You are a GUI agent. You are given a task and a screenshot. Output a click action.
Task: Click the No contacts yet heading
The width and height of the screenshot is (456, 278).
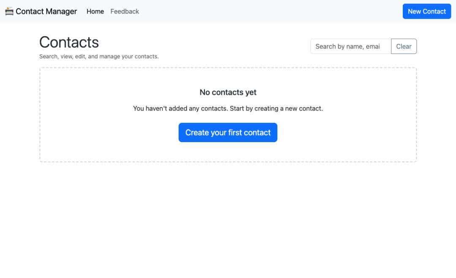(x=228, y=92)
